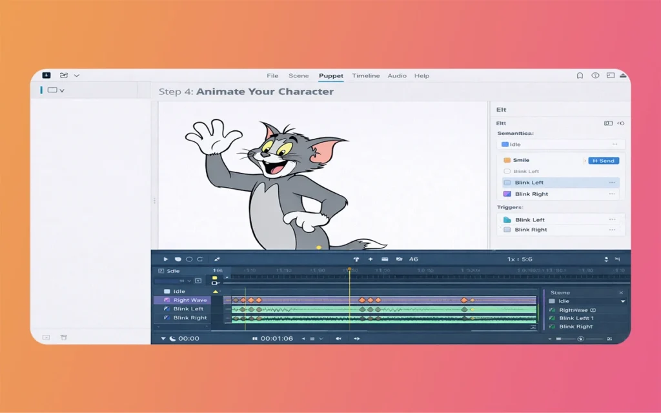Toggle the Blink Left 1 checkbox
Image resolution: width=661 pixels, height=413 pixels.
coord(552,318)
